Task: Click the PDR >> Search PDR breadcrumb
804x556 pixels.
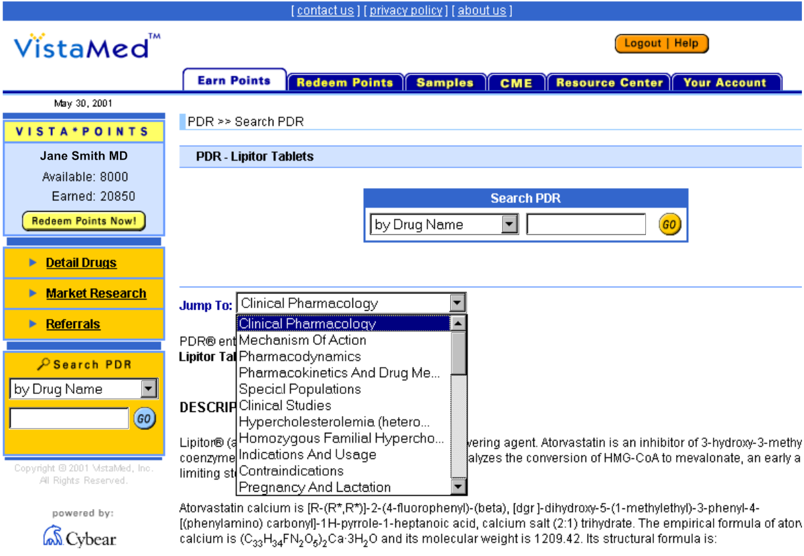Action: [x=245, y=122]
